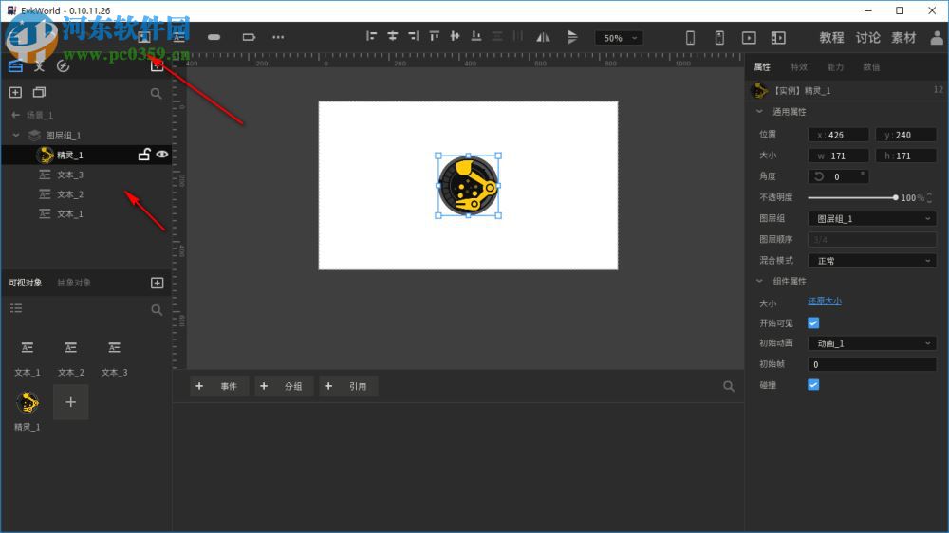Viewport: 949px width, 533px height.
Task: Click the add object plus tile
Action: coord(71,402)
